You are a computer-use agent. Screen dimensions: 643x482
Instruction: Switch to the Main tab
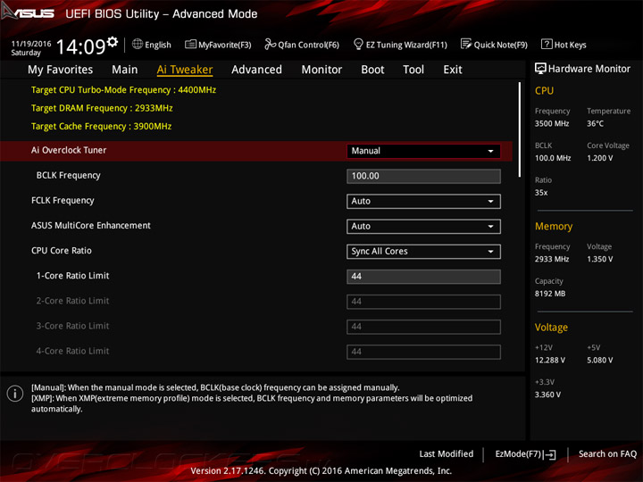[125, 70]
